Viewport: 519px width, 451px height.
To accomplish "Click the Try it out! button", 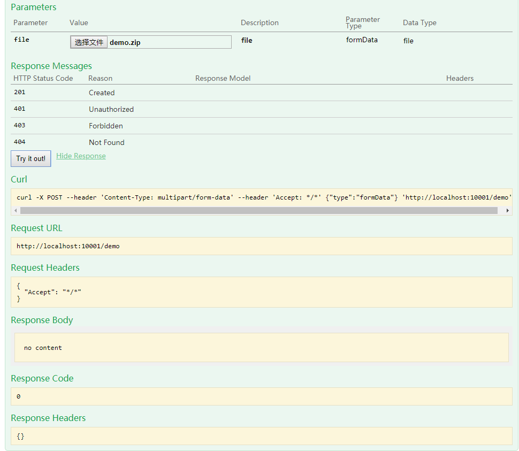I will (31, 158).
